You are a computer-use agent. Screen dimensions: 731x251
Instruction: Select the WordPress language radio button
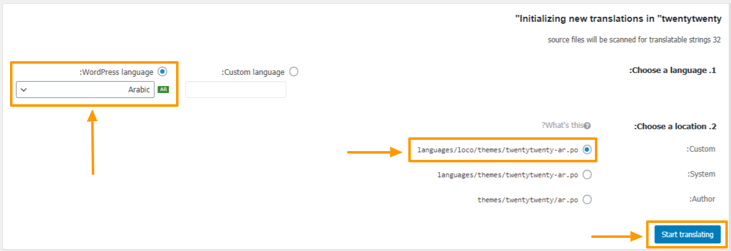pyautogui.click(x=163, y=72)
